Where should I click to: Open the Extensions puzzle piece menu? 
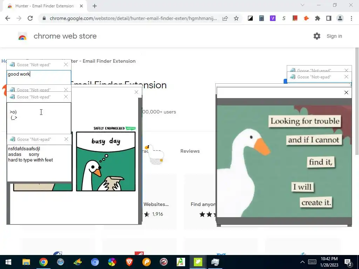click(317, 18)
